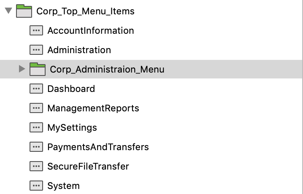
Task: Click the ManagementReports item icon
Action: click(36, 108)
